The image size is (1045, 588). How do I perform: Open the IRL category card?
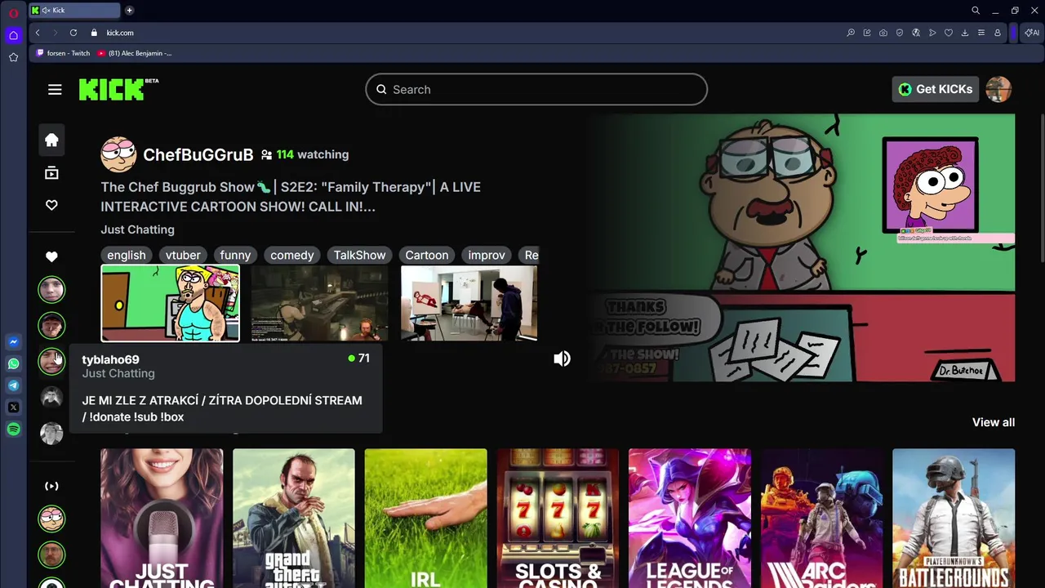(425, 518)
